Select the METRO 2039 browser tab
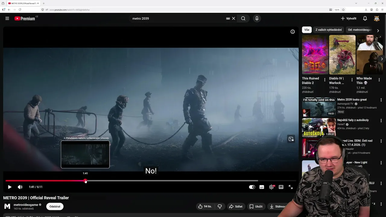The image size is (386, 217). coord(24,3)
